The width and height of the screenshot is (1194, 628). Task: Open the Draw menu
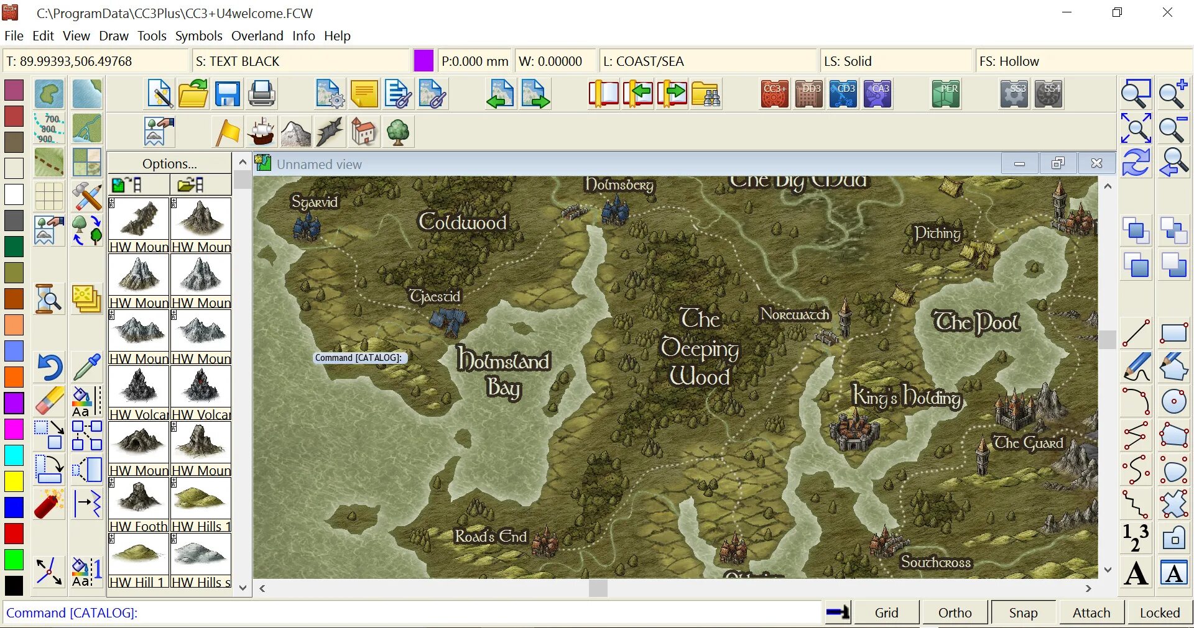114,36
